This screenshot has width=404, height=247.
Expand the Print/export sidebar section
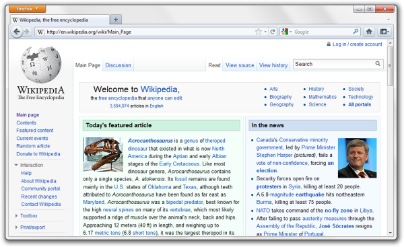click(16, 227)
